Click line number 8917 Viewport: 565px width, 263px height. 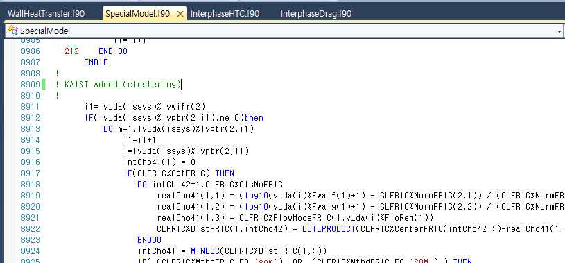31,173
